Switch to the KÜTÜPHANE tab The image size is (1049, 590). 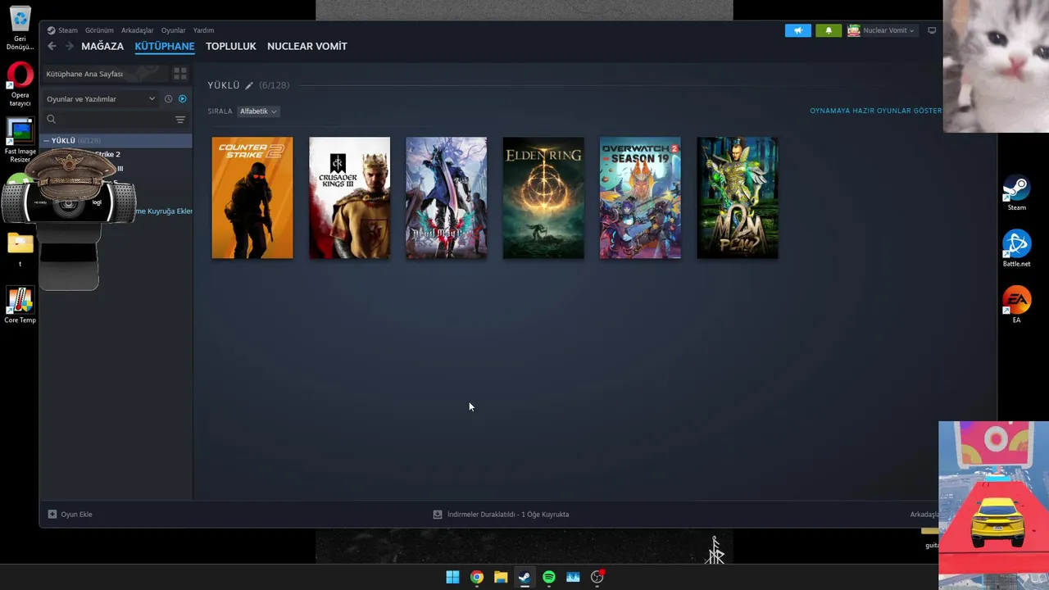point(165,46)
